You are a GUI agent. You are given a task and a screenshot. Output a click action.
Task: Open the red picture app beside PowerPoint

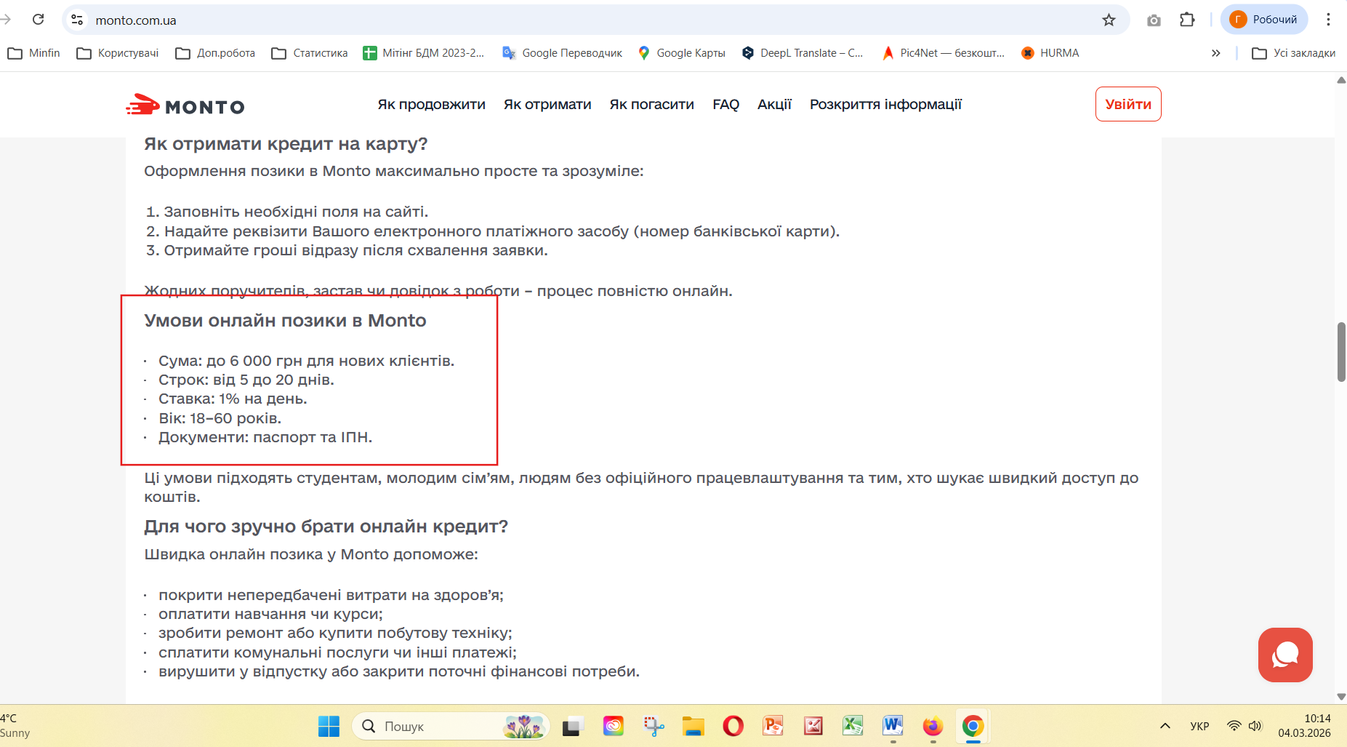[813, 726]
